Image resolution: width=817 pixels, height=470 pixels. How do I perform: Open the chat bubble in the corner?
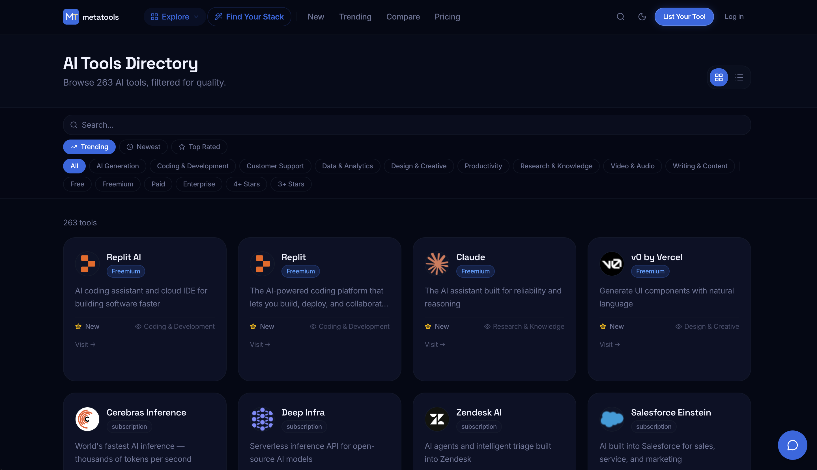792,445
